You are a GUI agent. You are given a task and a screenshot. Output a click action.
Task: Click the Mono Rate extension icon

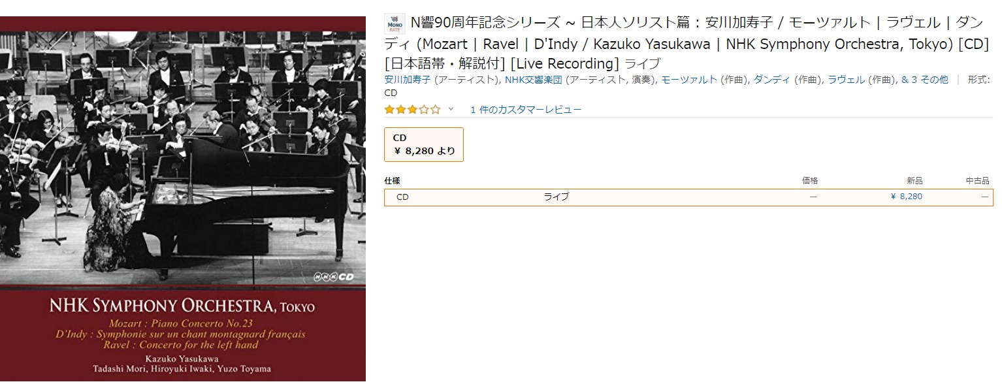coord(395,24)
